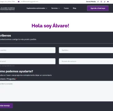Submit with the Enviar mensaje button
The height and width of the screenshot is (111, 113).
click(6, 106)
